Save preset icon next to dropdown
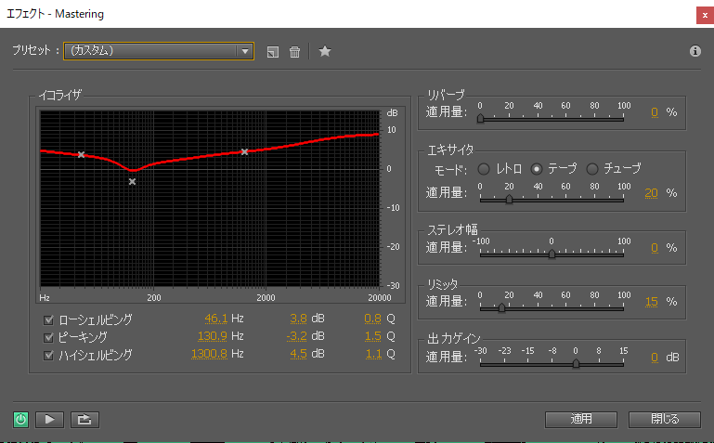714x443 pixels. coord(273,52)
